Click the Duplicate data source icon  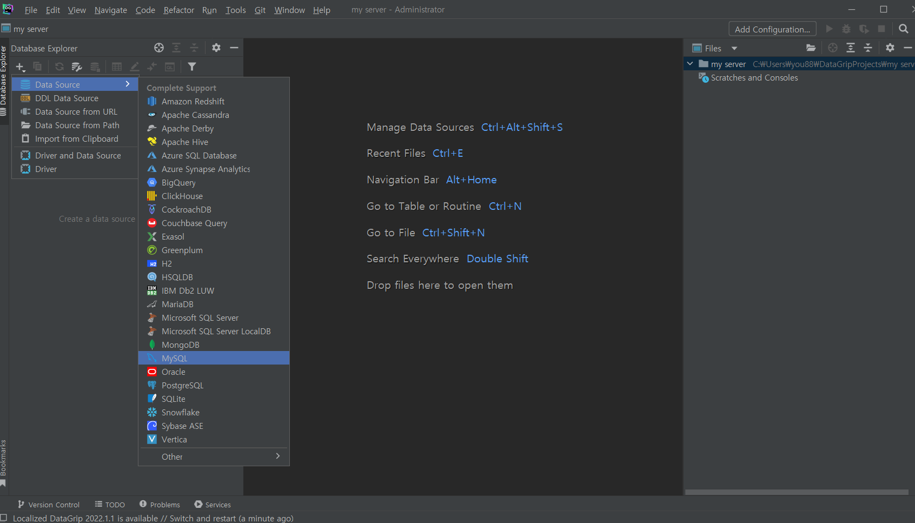click(37, 67)
